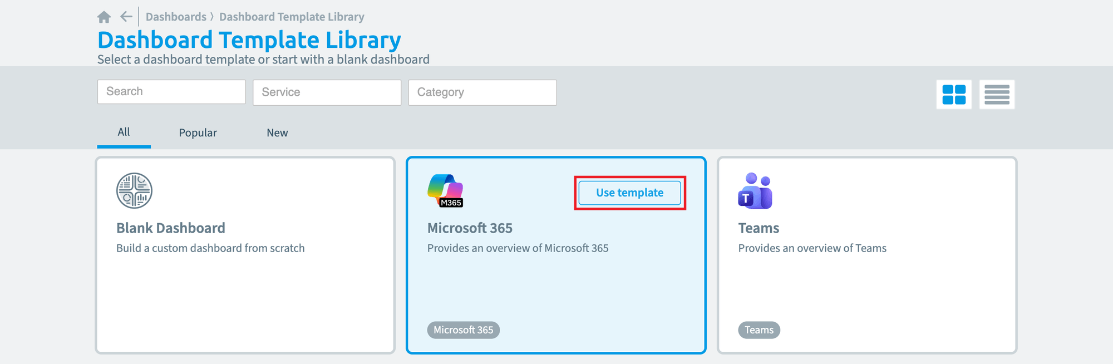Click the Microsoft 365 Copilot icon

pyautogui.click(x=445, y=190)
